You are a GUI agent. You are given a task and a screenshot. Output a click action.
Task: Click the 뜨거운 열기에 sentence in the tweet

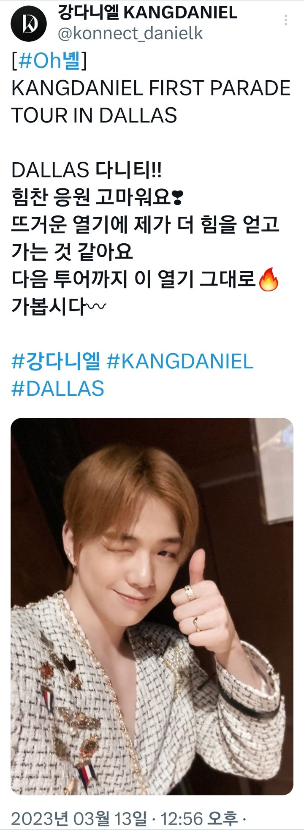pyautogui.click(x=146, y=238)
